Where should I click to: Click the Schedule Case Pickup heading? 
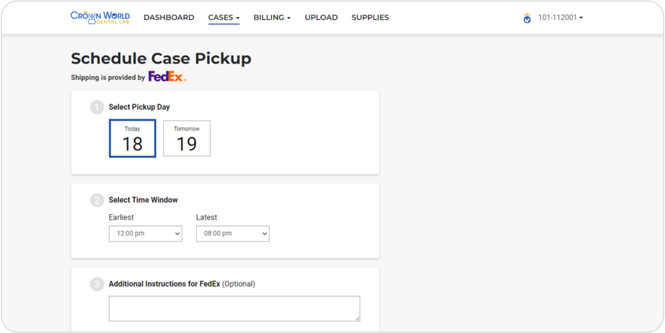161,58
